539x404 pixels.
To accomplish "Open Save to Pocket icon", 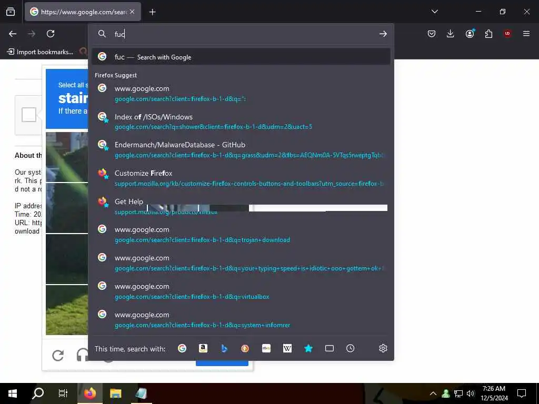I will [432, 34].
